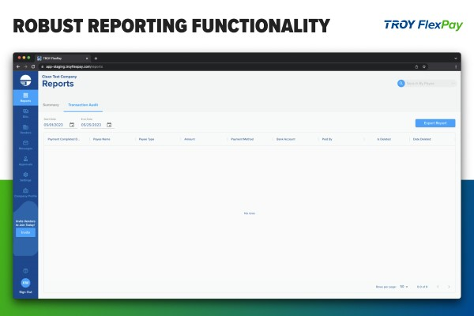This screenshot has width=474, height=316.
Task: Click the blue search magnifier icon
Action: 401,84
